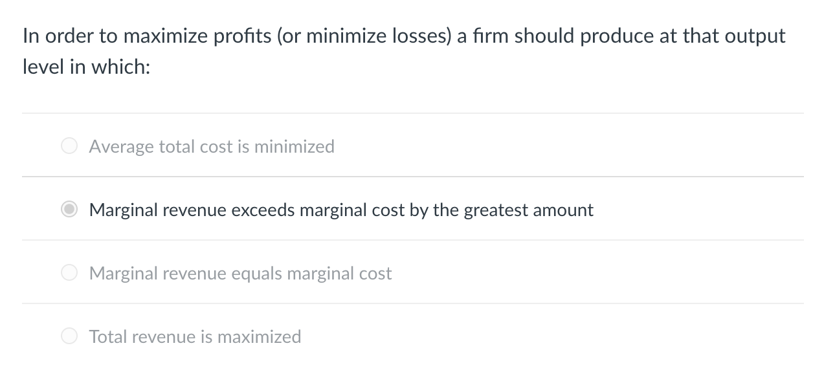This screenshot has height=383, width=824.
Task: Select the "Average total cost is minimized" radio button
Action: [69, 146]
